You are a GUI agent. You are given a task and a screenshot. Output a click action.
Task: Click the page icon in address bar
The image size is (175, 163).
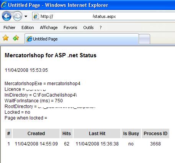click(x=36, y=16)
